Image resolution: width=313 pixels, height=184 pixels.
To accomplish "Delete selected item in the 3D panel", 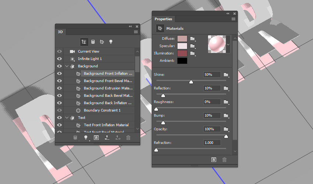I will (x=129, y=138).
